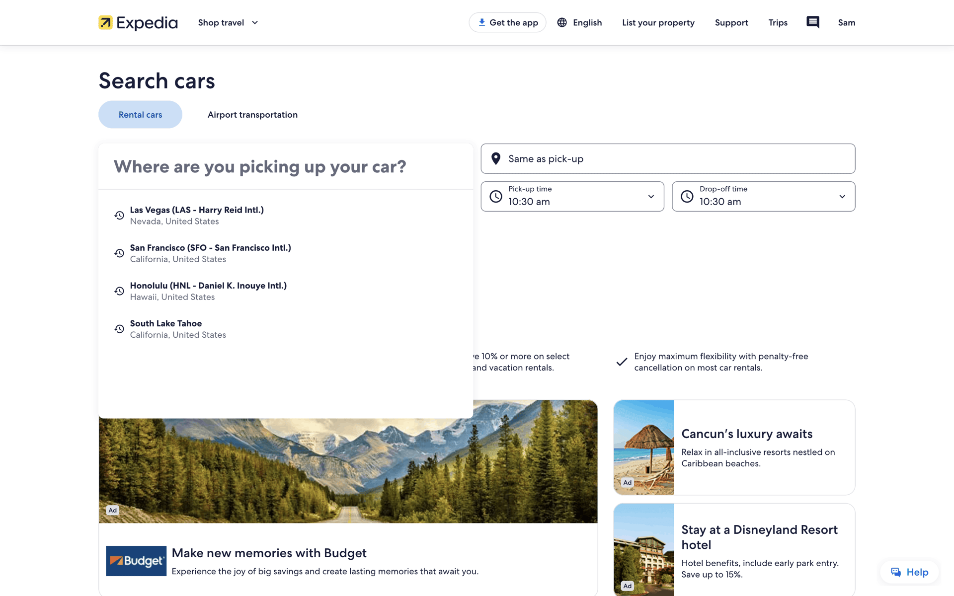954x596 pixels.
Task: Select the Rental cars tab
Action: (x=140, y=115)
